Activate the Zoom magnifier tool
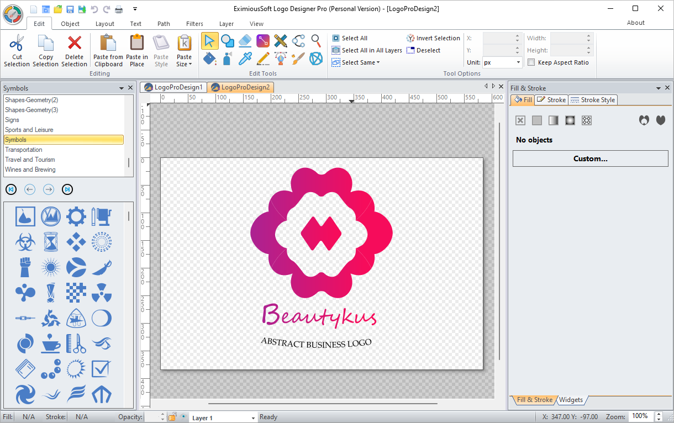 pyautogui.click(x=316, y=41)
